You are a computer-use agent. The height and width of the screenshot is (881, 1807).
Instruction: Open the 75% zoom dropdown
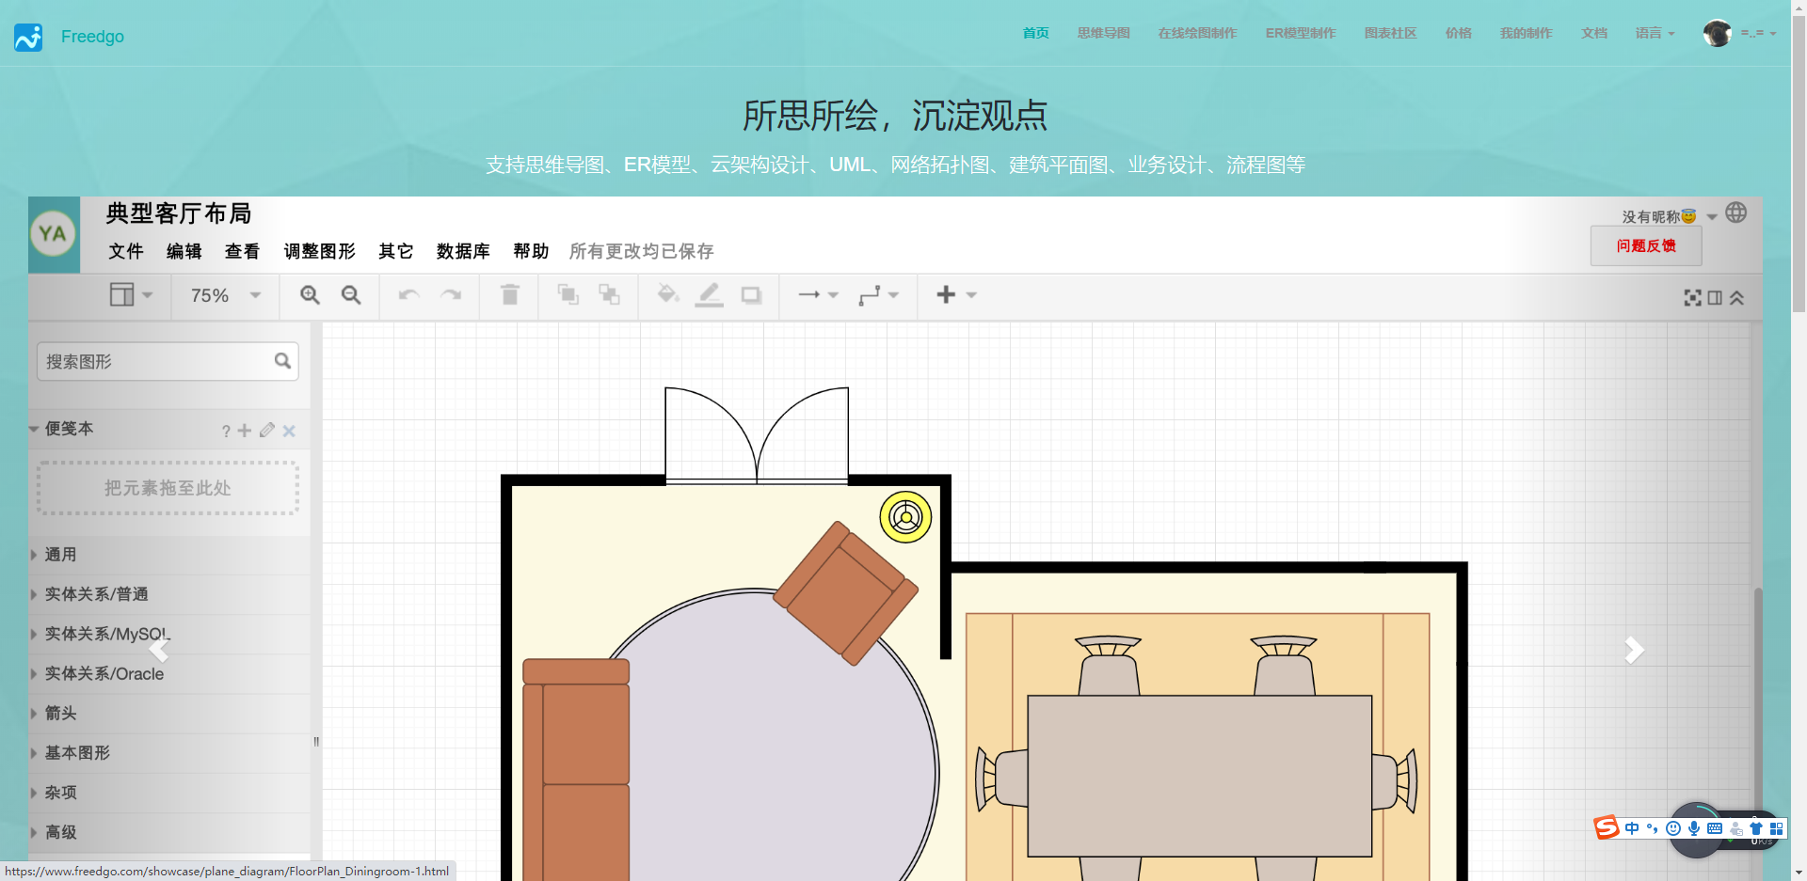tap(225, 295)
